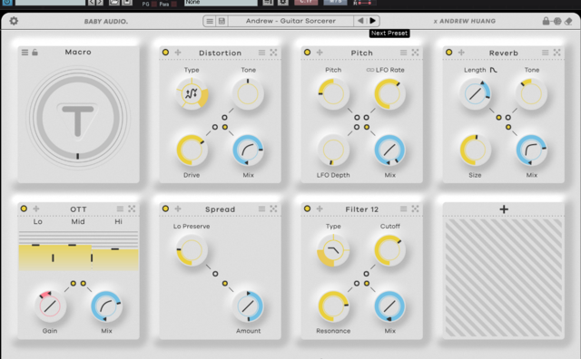Click the Reverb Tone knob
The height and width of the screenshot is (359, 581).
click(x=531, y=93)
